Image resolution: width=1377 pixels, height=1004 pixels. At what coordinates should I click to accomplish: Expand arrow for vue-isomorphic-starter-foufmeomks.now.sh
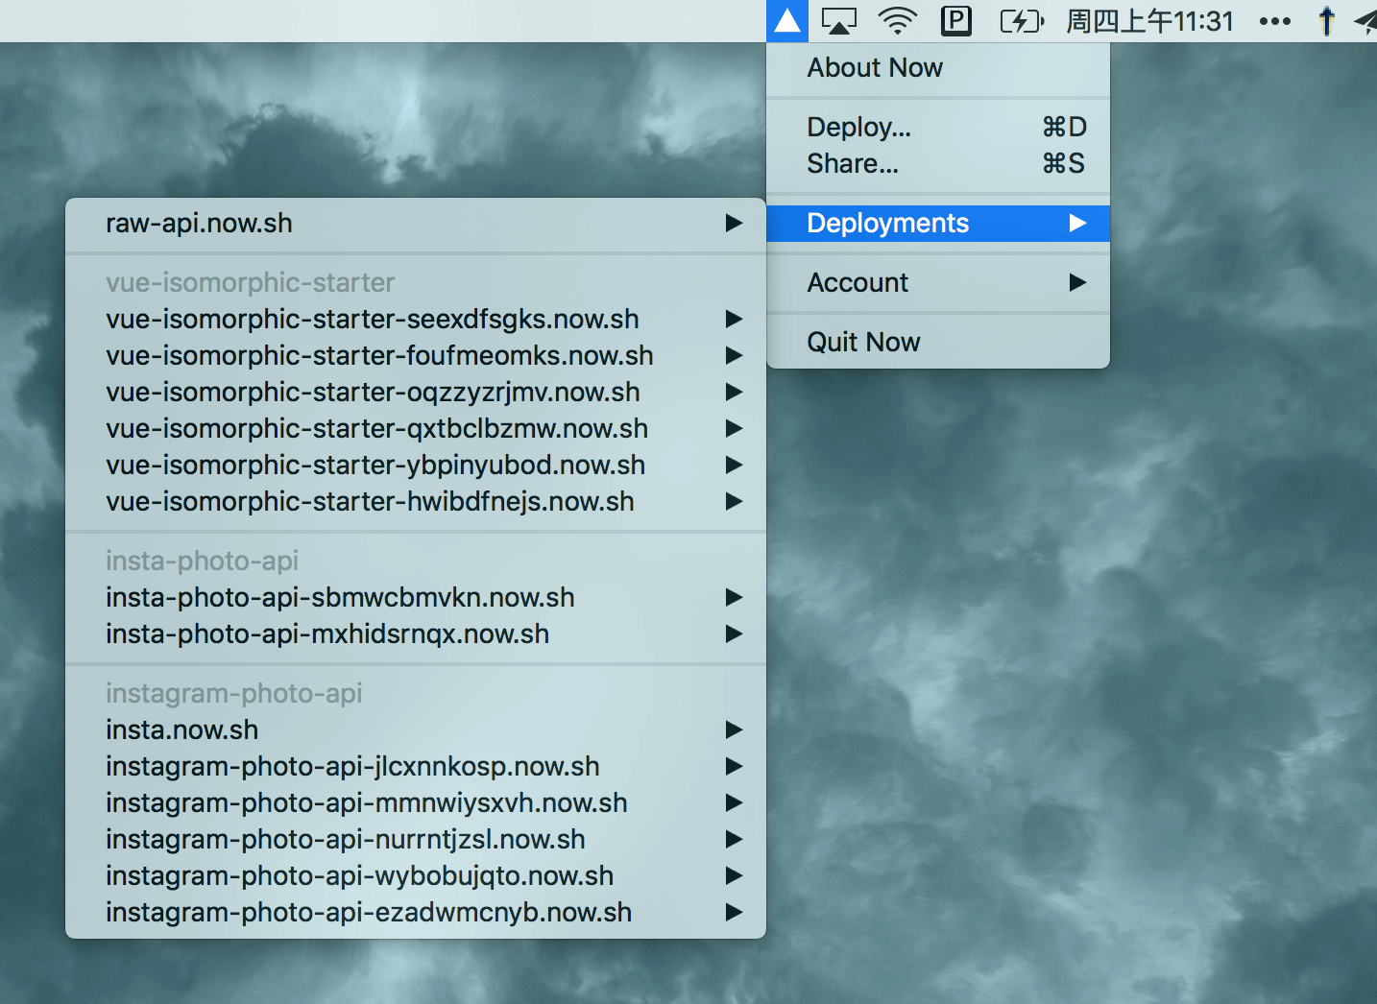[x=734, y=356]
